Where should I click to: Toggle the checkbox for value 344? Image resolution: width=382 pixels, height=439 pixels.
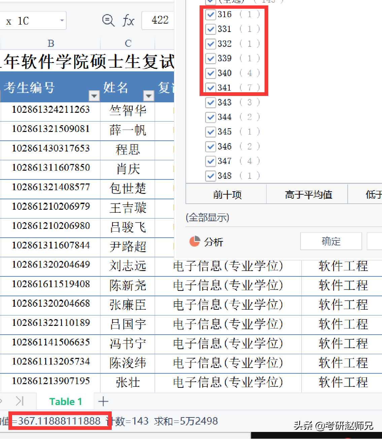(x=210, y=117)
